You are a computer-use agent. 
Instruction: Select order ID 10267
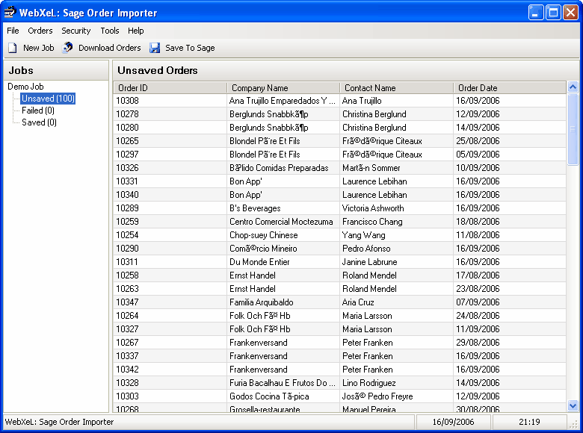(x=127, y=343)
